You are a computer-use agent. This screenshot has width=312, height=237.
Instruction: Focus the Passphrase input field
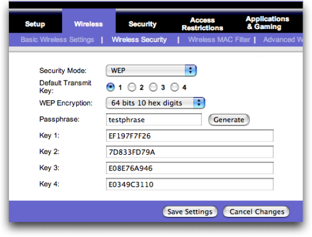point(154,120)
